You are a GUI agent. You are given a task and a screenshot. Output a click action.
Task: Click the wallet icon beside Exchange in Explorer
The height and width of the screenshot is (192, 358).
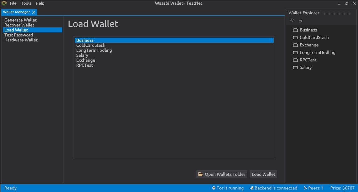coord(295,45)
